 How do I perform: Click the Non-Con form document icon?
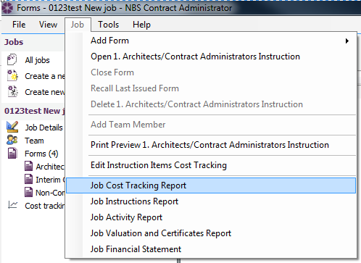[x=28, y=193]
